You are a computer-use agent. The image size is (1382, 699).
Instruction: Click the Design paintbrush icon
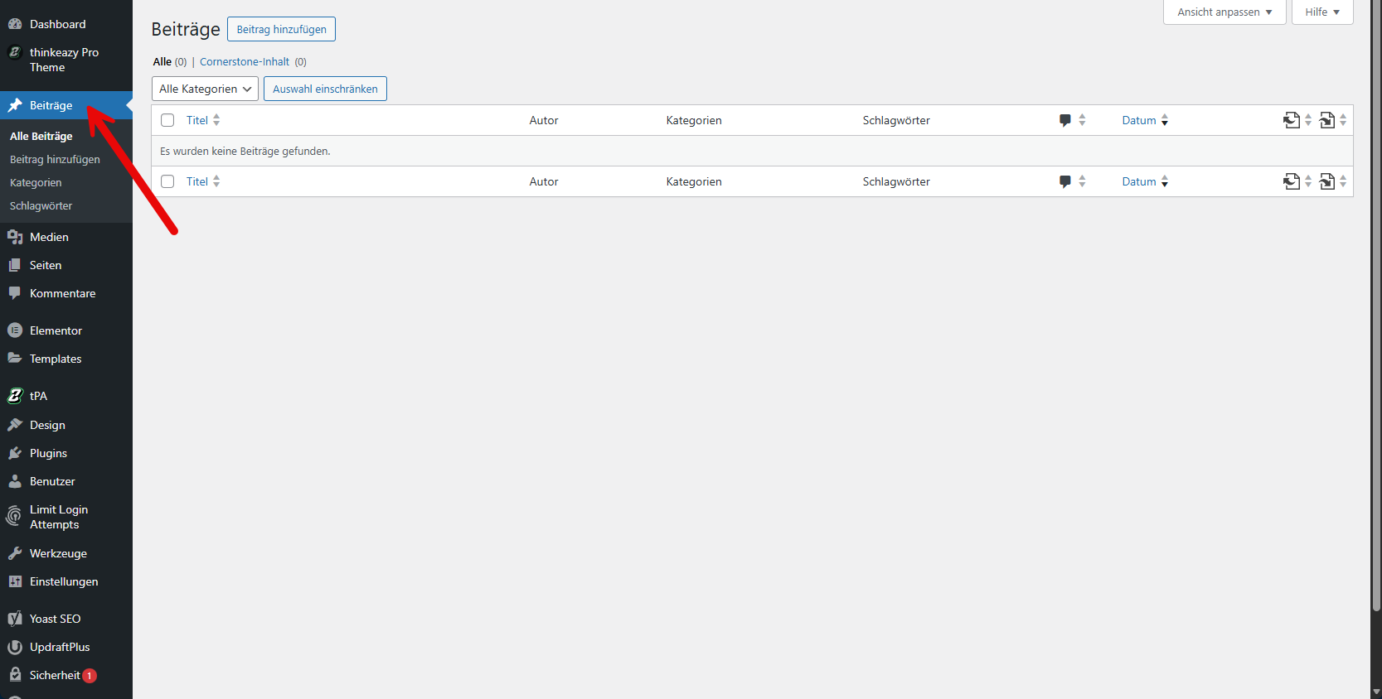tap(15, 425)
